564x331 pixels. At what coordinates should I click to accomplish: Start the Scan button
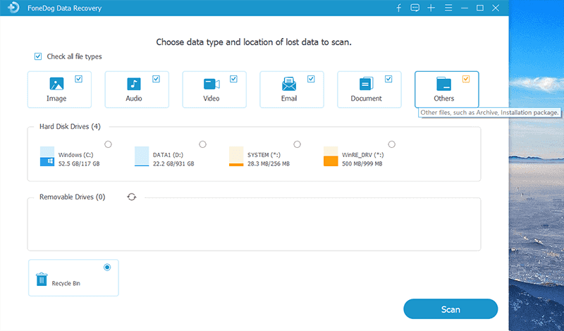[x=450, y=309]
